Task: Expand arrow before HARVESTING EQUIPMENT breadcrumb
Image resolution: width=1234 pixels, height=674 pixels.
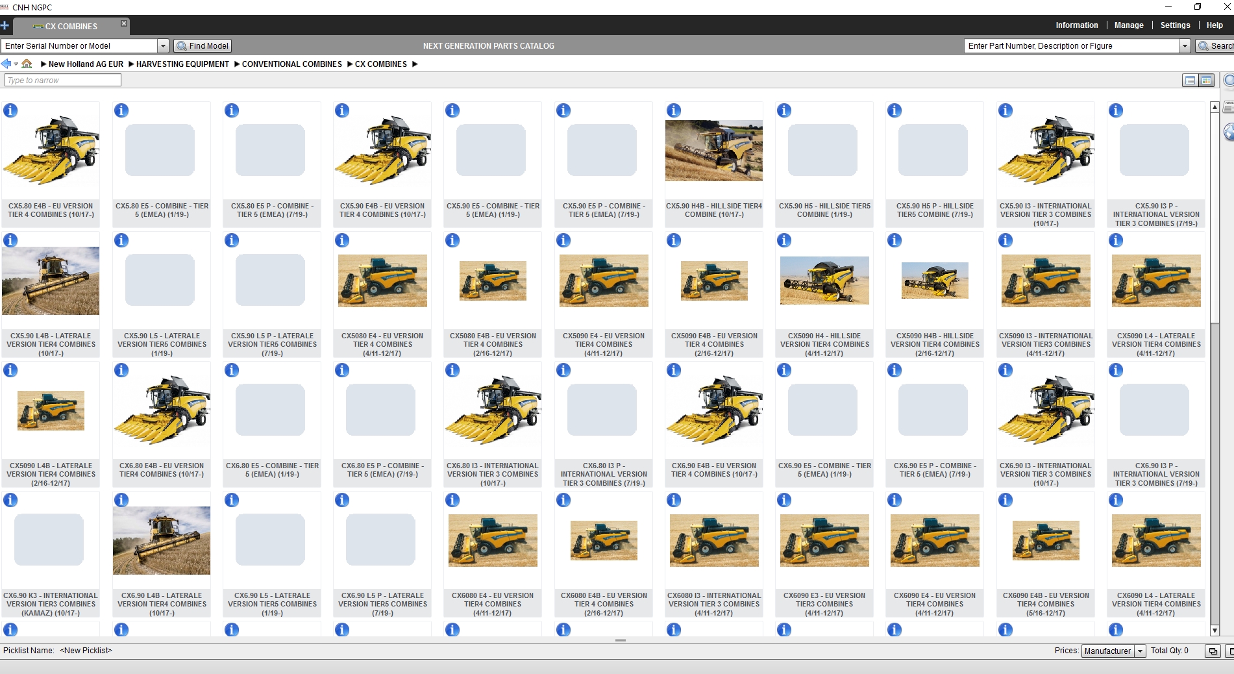Action: pos(131,64)
